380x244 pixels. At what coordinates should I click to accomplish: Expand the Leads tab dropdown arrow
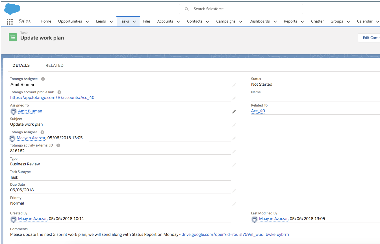111,21
